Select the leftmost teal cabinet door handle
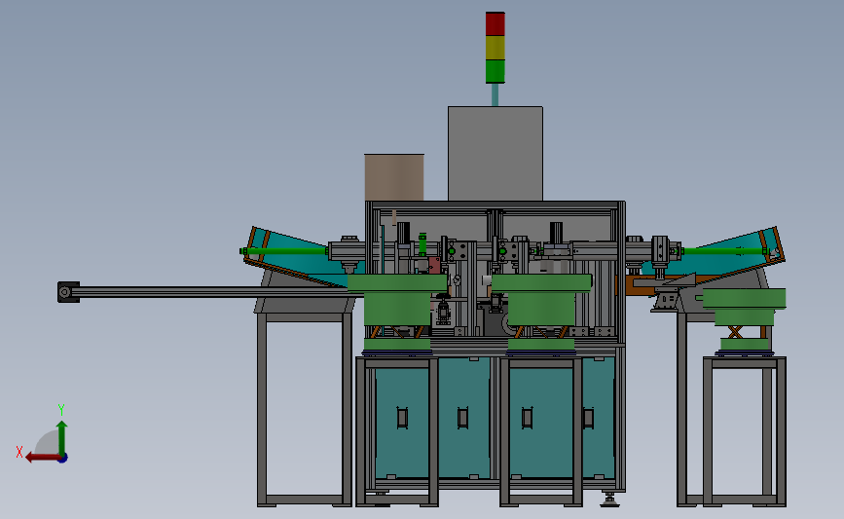This screenshot has height=519, width=844. pos(402,418)
